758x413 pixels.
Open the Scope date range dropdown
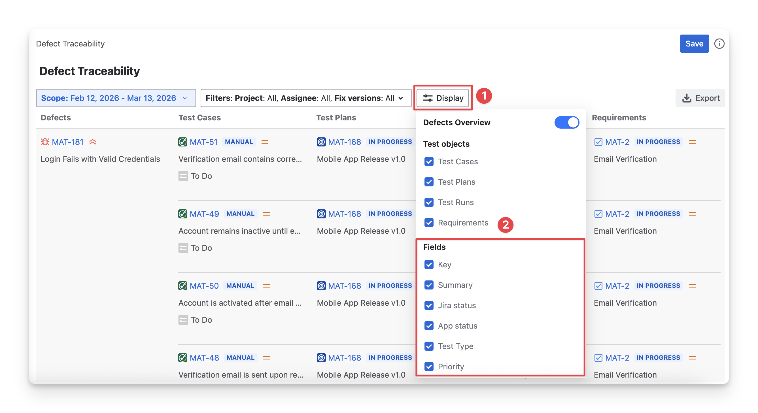[116, 98]
